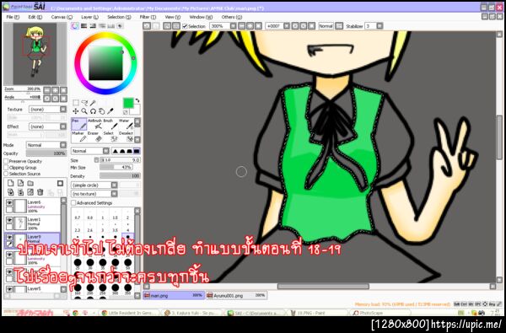Hide Layer5 using its eye icon

click(x=9, y=289)
